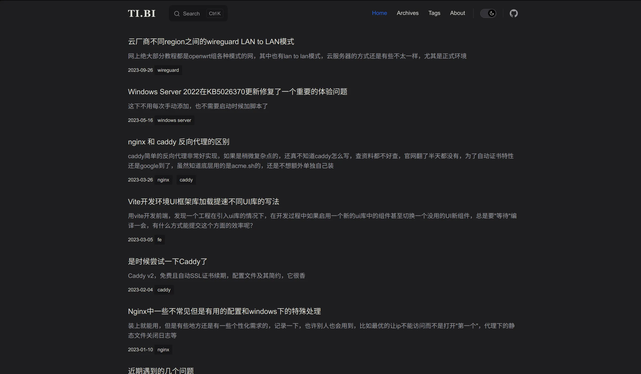641x374 pixels.
Task: Click the search magnifier icon
Action: click(x=177, y=14)
